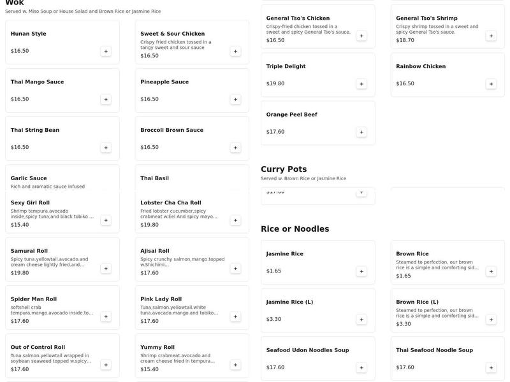
Task: Add Orange Peel Beef to cart
Action: point(361,131)
